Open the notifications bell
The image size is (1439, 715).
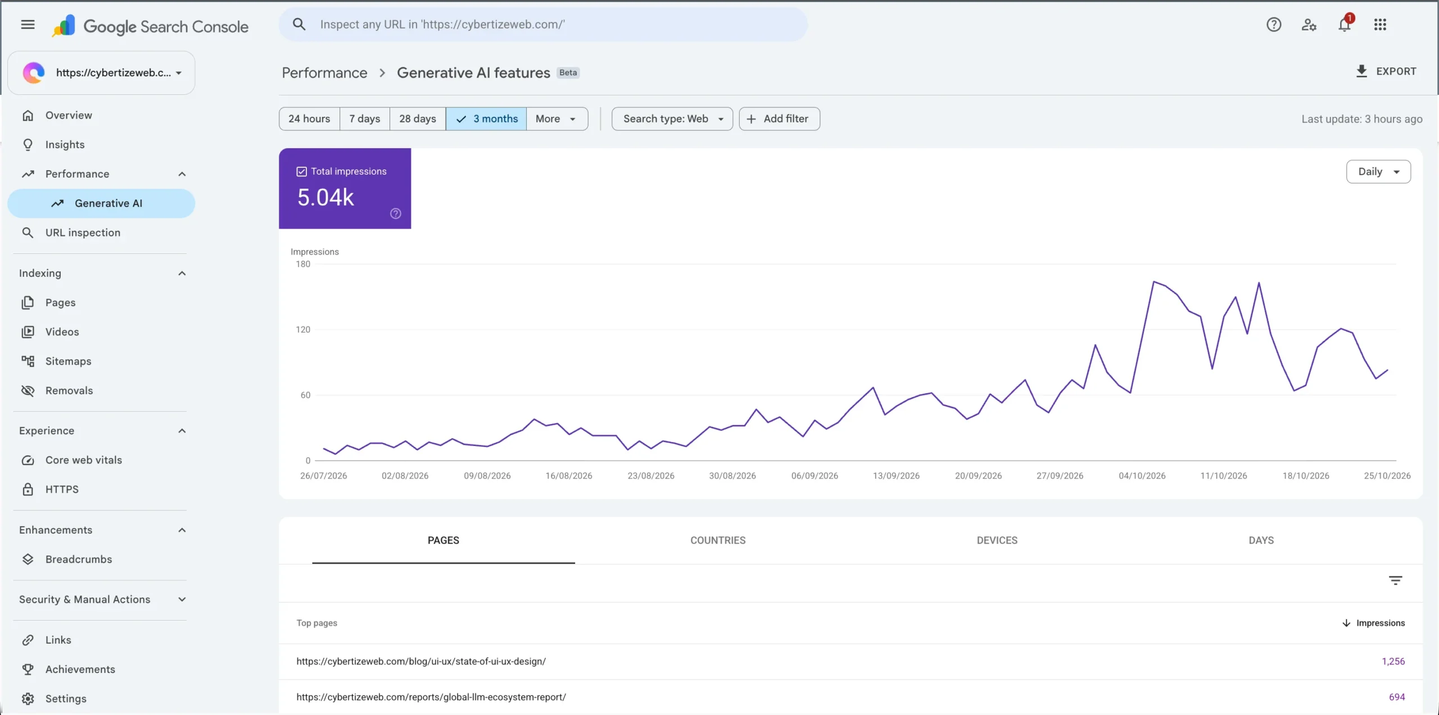click(x=1345, y=24)
